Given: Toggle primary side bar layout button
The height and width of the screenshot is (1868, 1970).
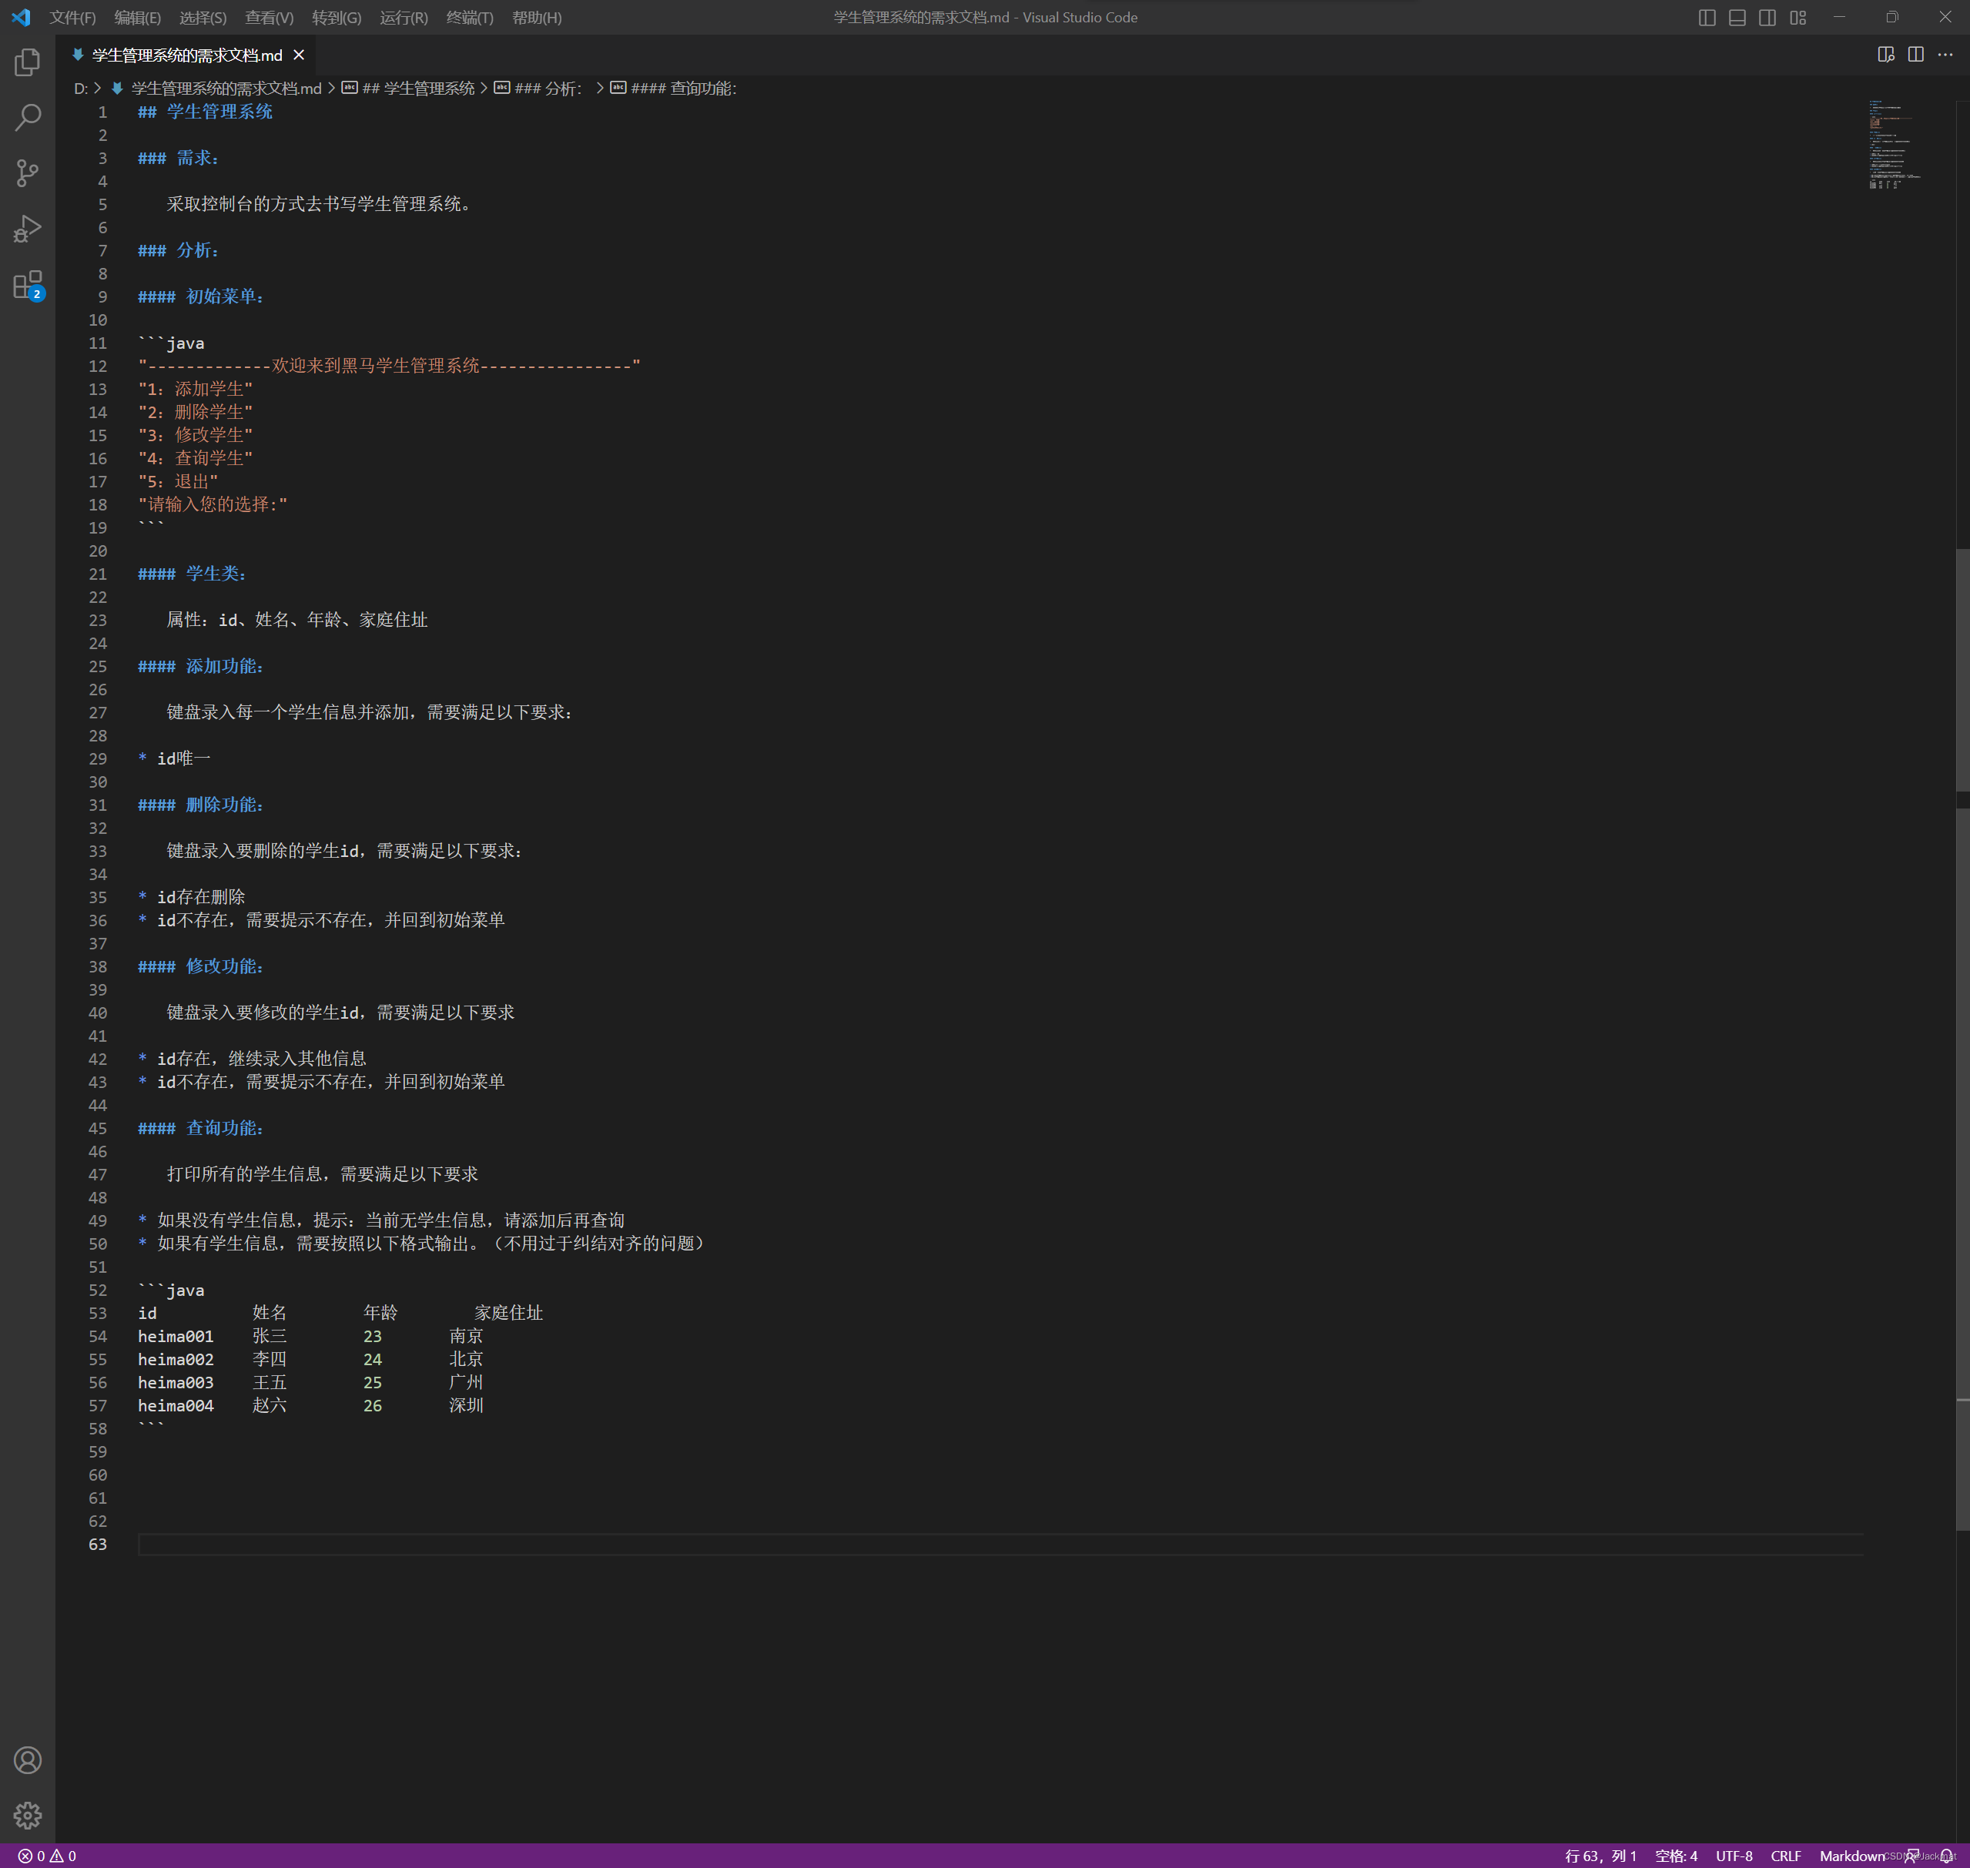Looking at the screenshot, I should 1707,18.
